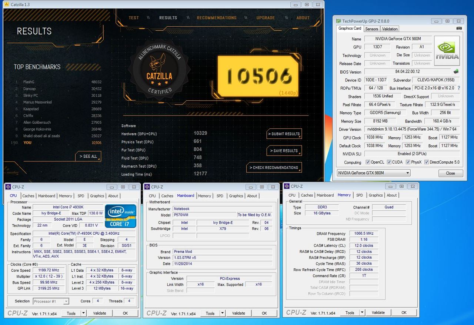Open the Processor #1 selection dropdown
This screenshot has height=325, width=474.
(x=51, y=301)
